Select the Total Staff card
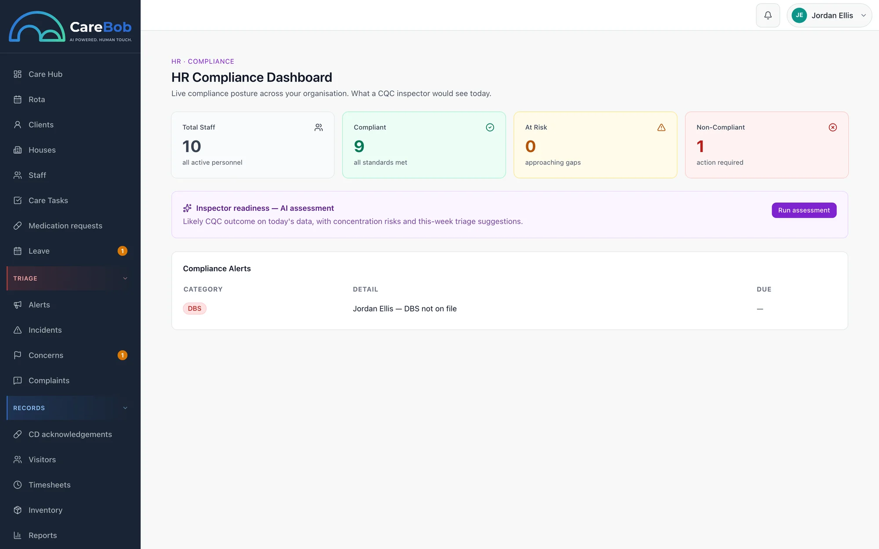This screenshot has width=879, height=549. pos(253,145)
